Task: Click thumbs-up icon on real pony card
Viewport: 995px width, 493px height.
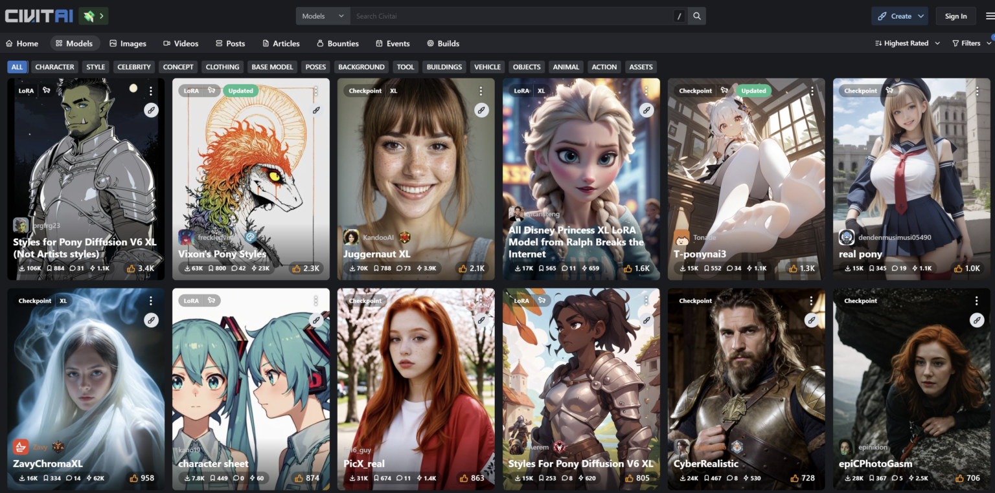Action: coord(957,268)
